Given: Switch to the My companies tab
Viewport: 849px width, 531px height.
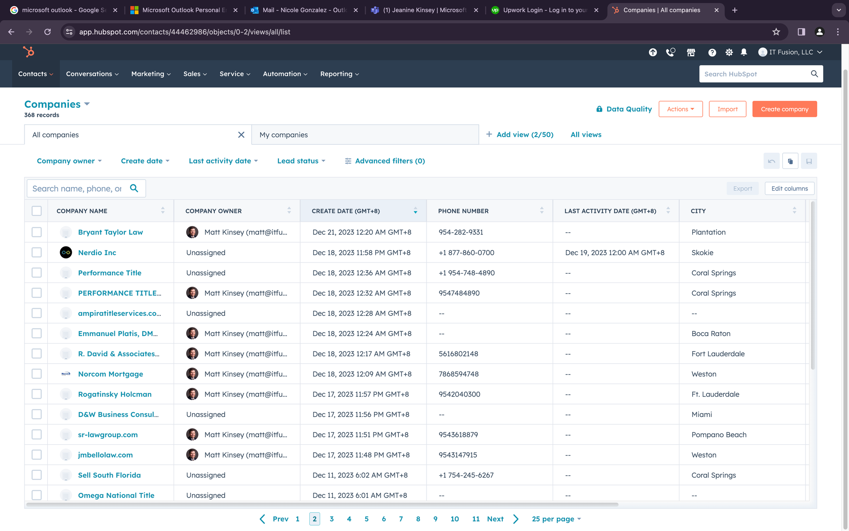Looking at the screenshot, I should (x=365, y=135).
